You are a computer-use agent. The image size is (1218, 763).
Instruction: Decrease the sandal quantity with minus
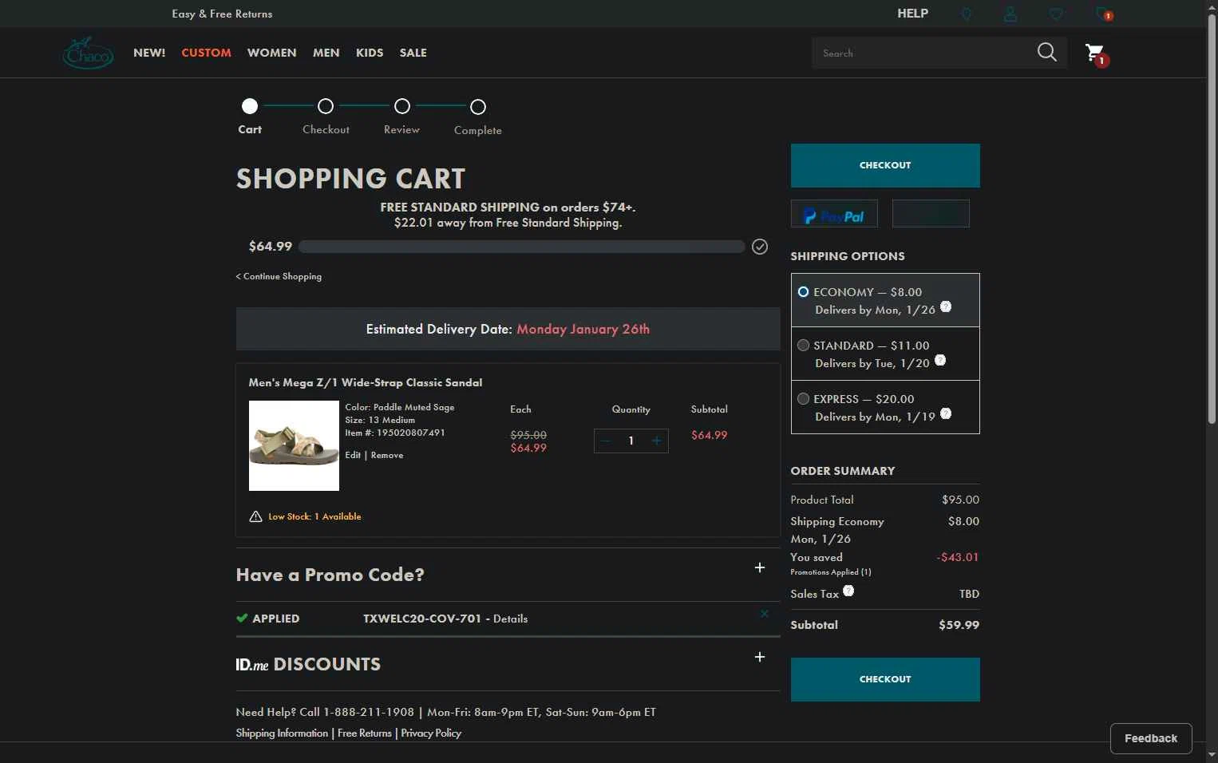click(x=607, y=441)
